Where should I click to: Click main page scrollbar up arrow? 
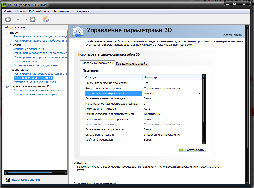click(x=247, y=27)
